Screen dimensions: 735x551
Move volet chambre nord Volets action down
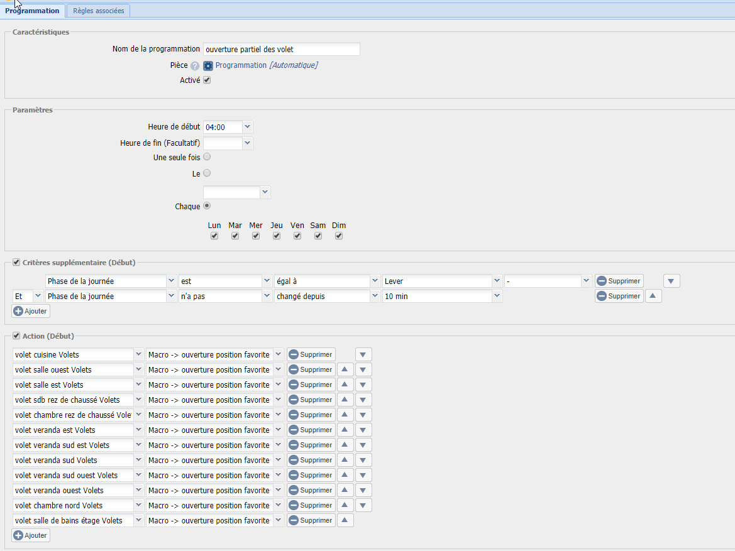[x=363, y=505]
